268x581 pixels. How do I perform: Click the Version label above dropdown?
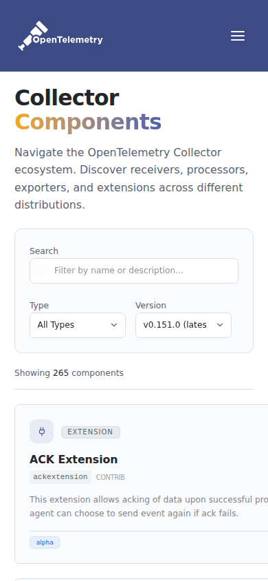(150, 306)
